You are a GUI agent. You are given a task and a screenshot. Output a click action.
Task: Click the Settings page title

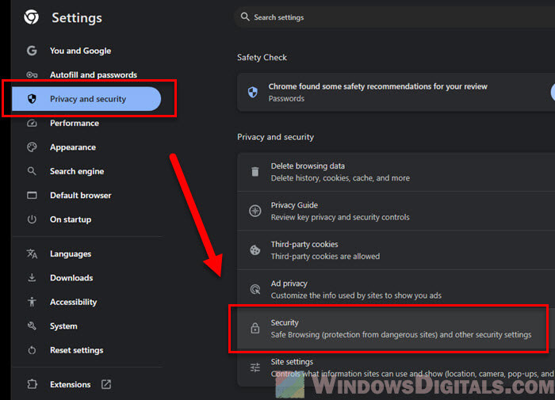pyautogui.click(x=77, y=17)
